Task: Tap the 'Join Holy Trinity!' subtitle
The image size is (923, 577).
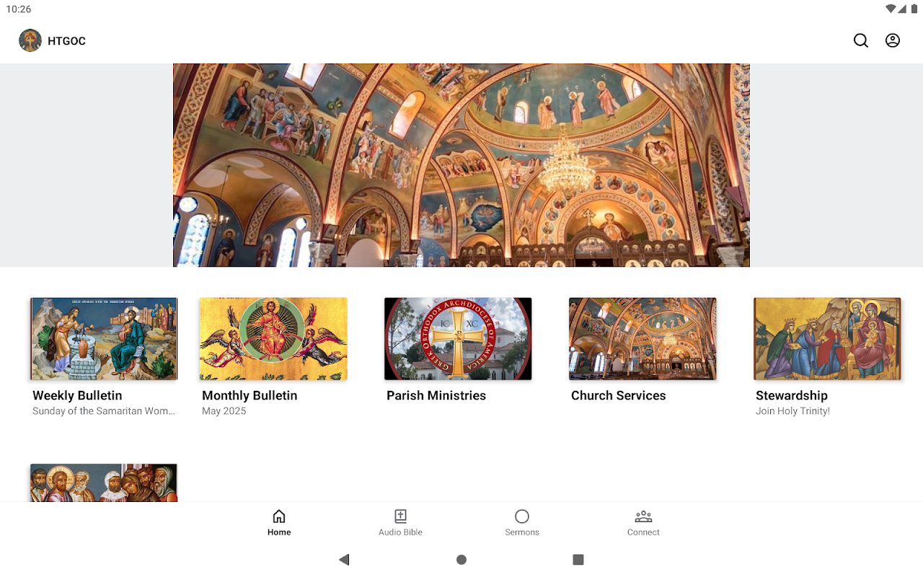Action: pyautogui.click(x=792, y=411)
